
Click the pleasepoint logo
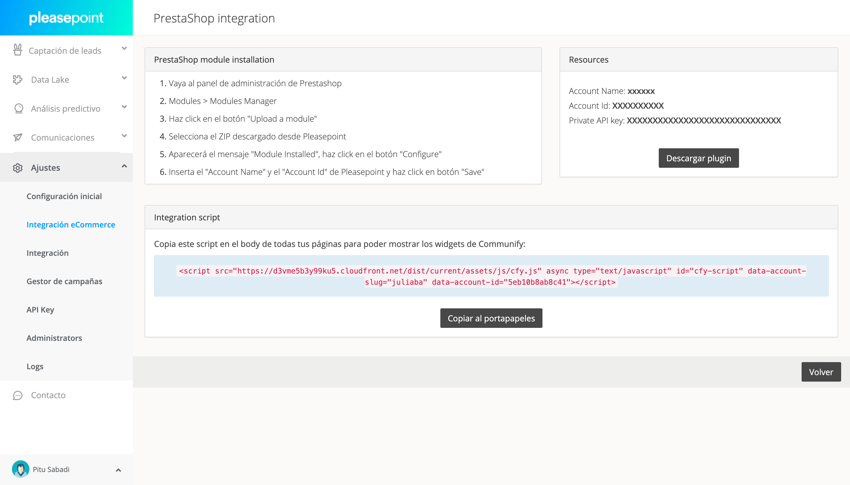(66, 18)
